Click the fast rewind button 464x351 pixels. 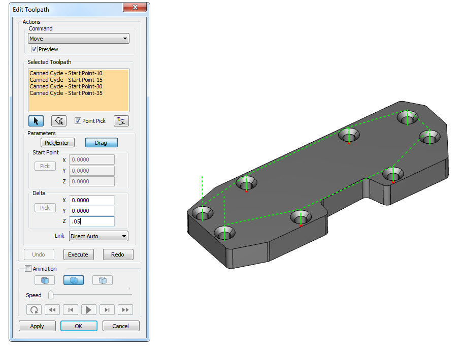(52, 310)
